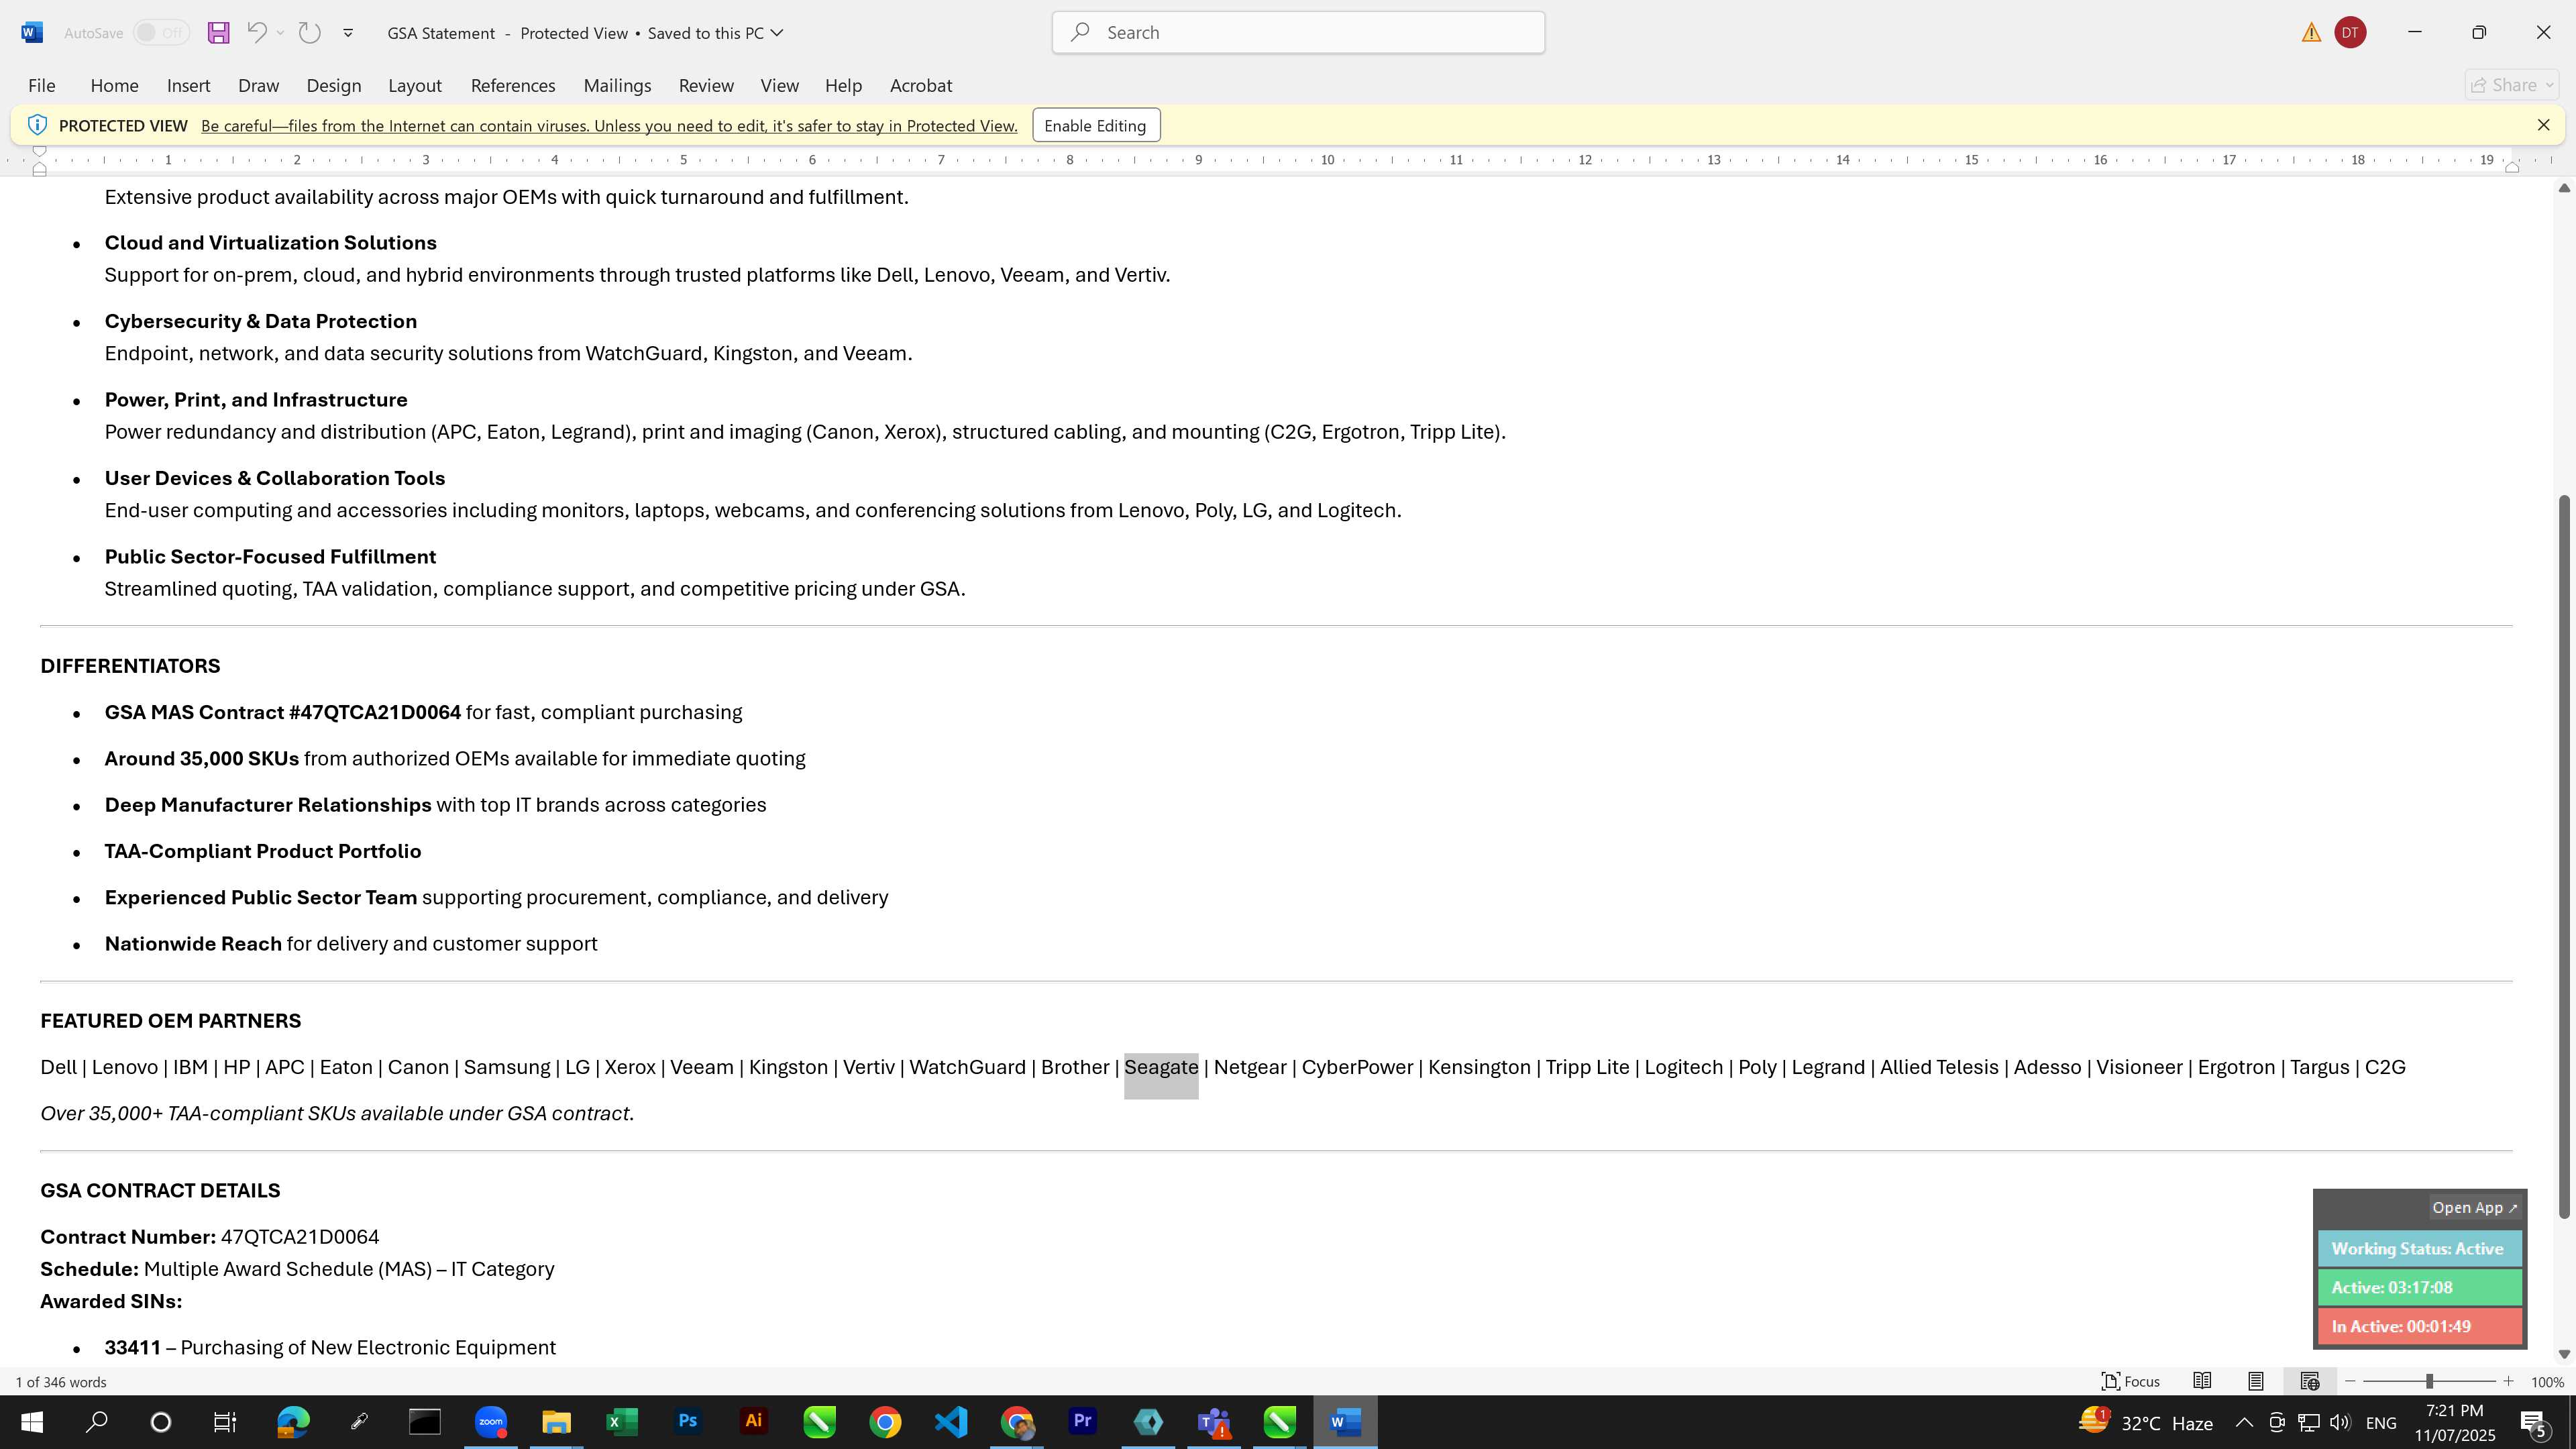Open Premiere Pro from taskbar
This screenshot has width=2576, height=1449.
[x=1082, y=1422]
